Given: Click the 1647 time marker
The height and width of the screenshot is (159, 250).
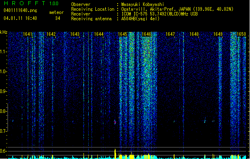Looking at the screenshot, I should tap(170, 34).
